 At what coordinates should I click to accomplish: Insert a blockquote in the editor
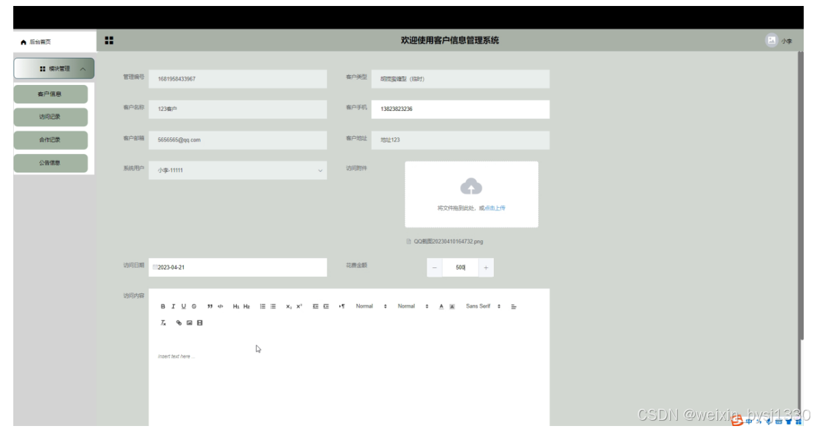pyautogui.click(x=210, y=307)
